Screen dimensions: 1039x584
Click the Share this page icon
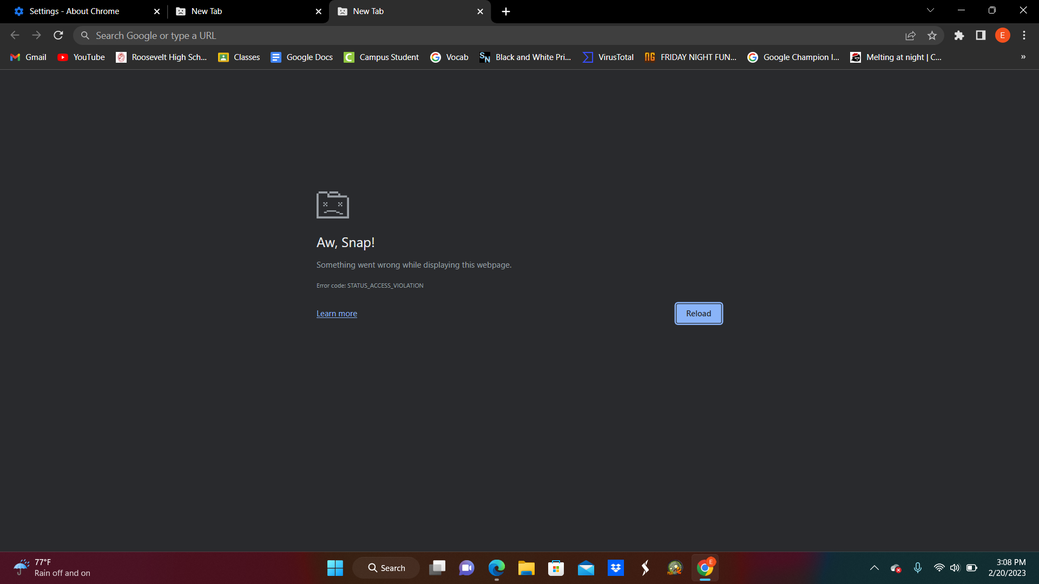click(x=910, y=36)
